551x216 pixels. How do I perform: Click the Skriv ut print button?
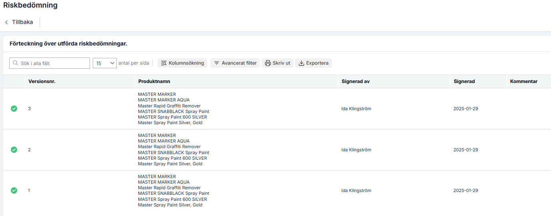pos(277,63)
